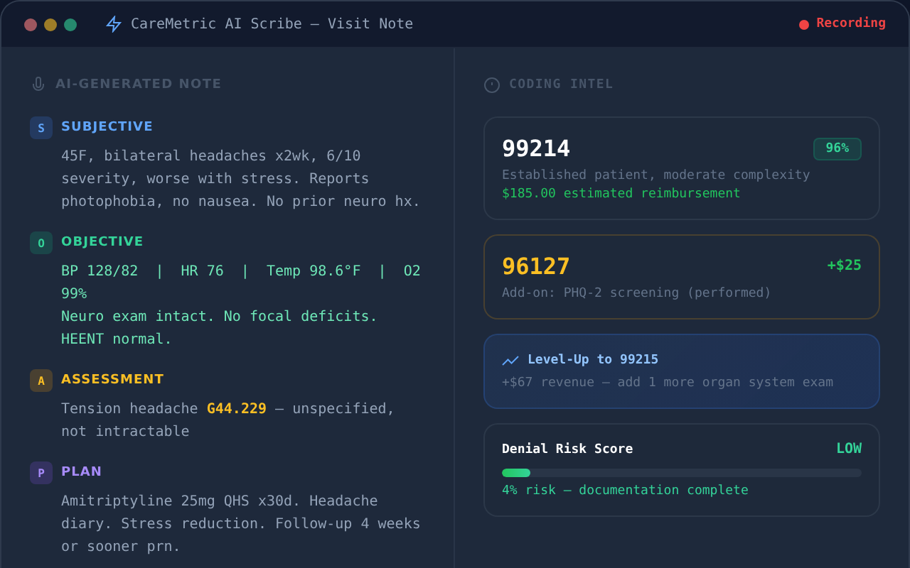Click the Denial Risk Score progress bar
Viewport: 910px width, 568px height.
[681, 472]
